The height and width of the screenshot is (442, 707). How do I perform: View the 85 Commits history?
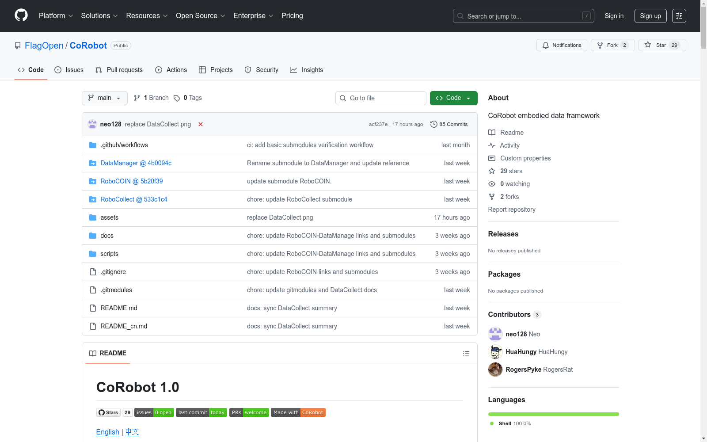tap(449, 124)
